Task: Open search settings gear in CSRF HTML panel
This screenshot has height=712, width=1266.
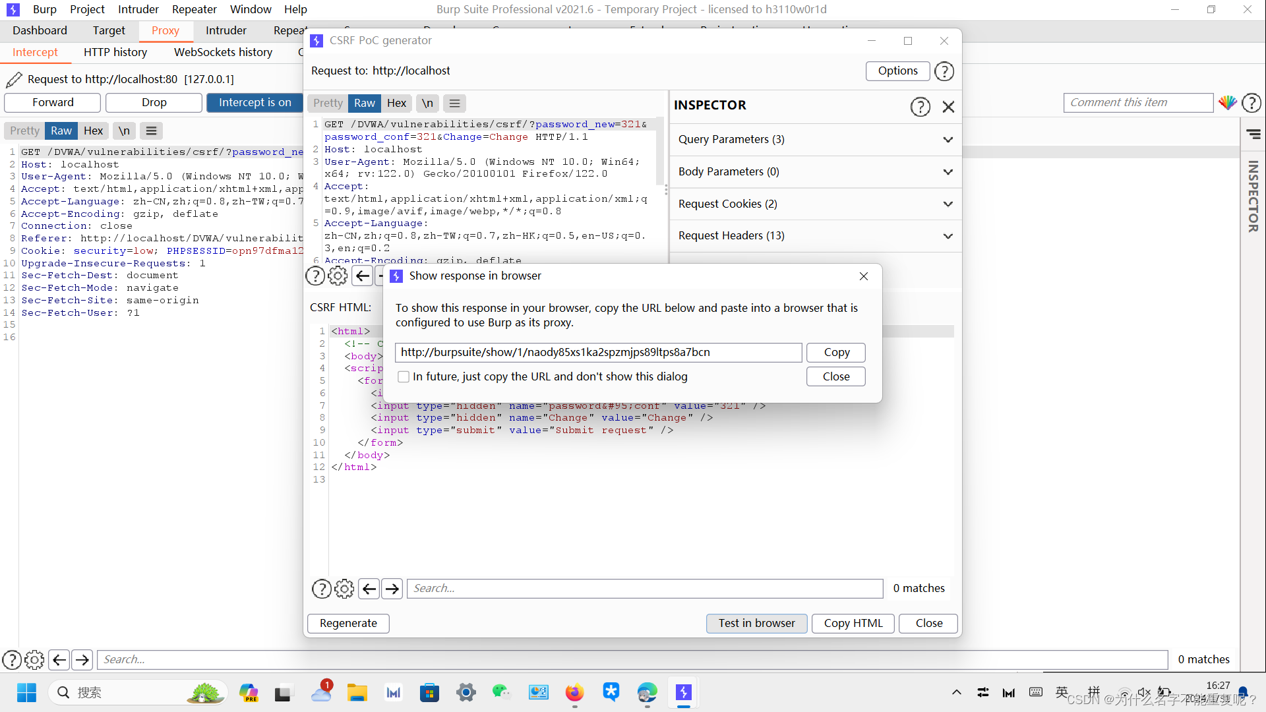Action: [344, 589]
